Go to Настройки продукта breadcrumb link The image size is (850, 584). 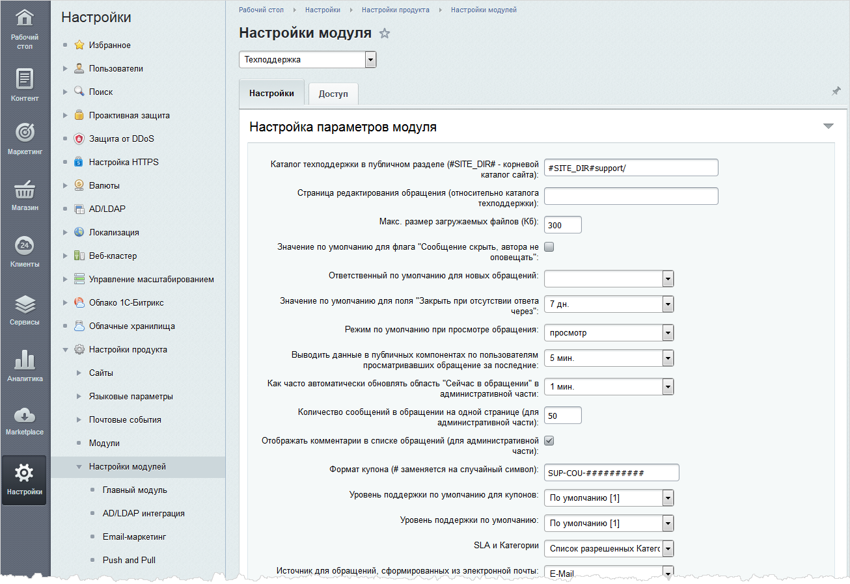[x=395, y=10]
